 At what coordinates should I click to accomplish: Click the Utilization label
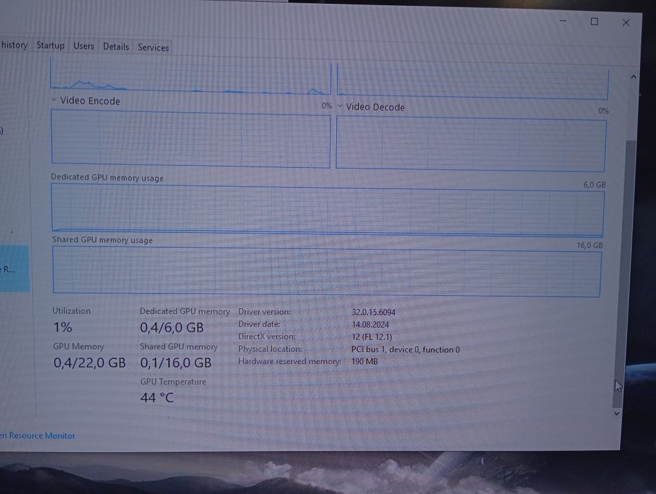click(71, 311)
